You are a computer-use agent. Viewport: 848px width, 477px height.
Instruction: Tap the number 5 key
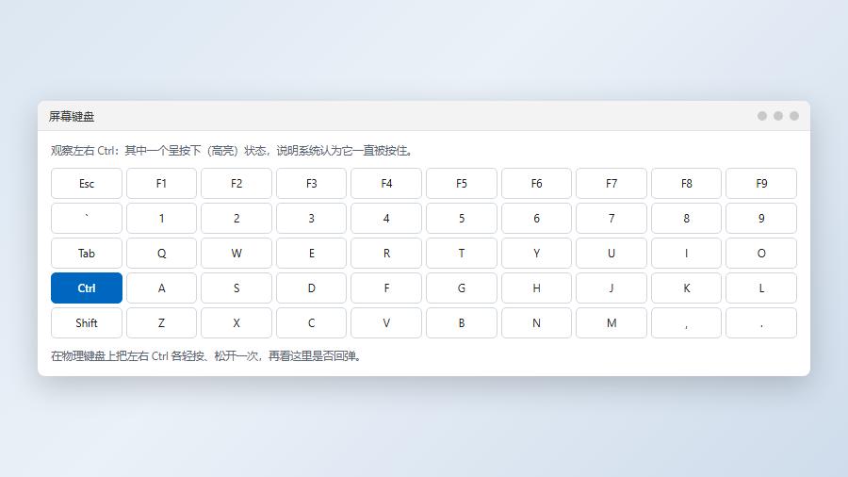tap(462, 219)
